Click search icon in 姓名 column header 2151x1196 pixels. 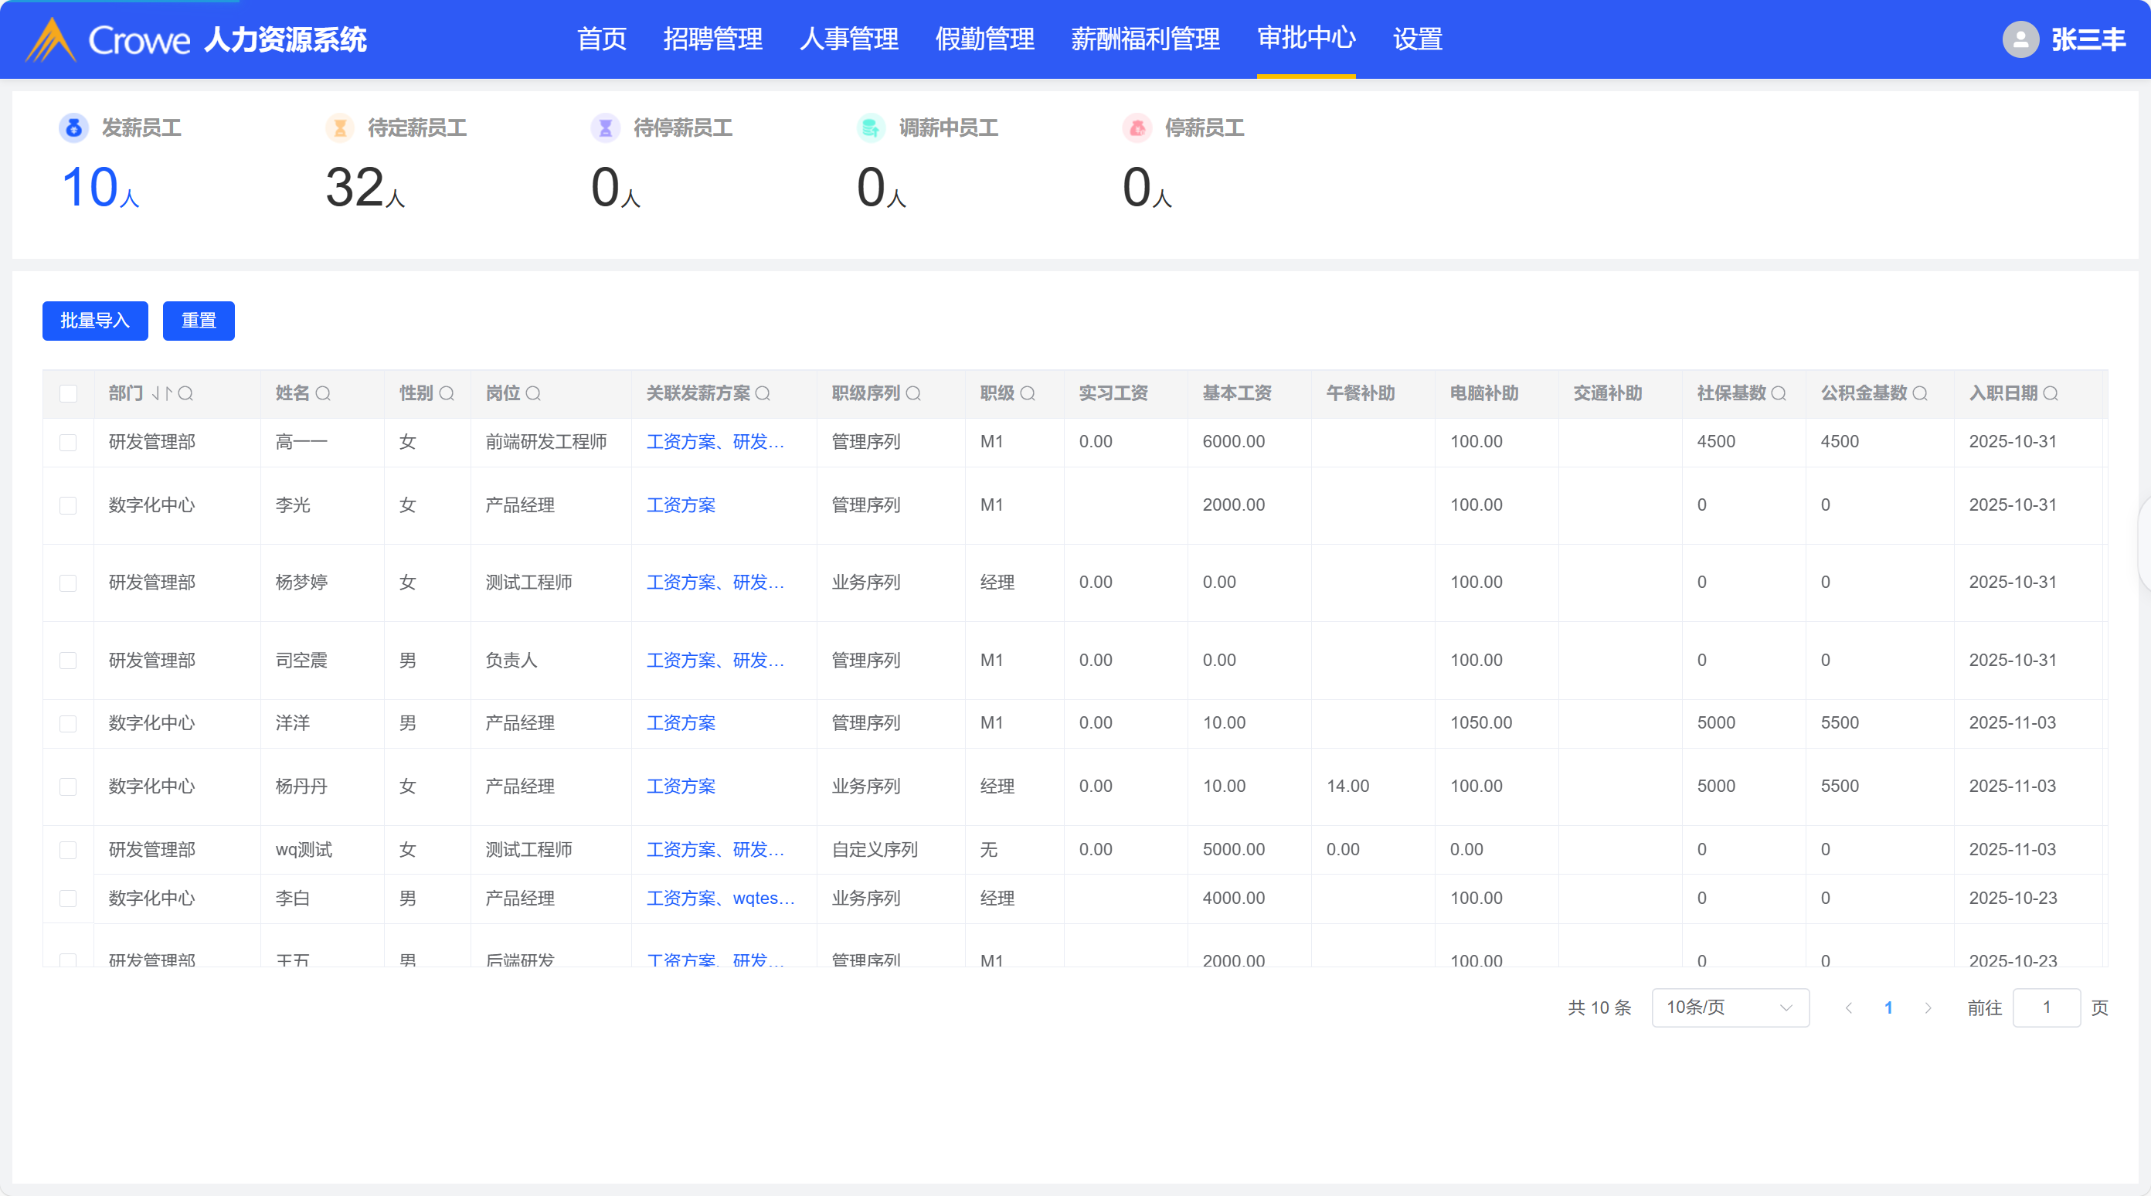pos(323,393)
